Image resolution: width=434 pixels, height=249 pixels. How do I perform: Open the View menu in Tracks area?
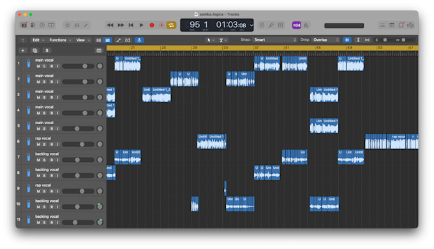coord(83,40)
